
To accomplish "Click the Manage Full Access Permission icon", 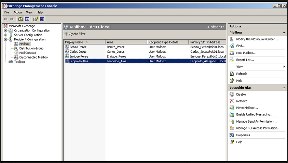I will [x=232, y=128].
